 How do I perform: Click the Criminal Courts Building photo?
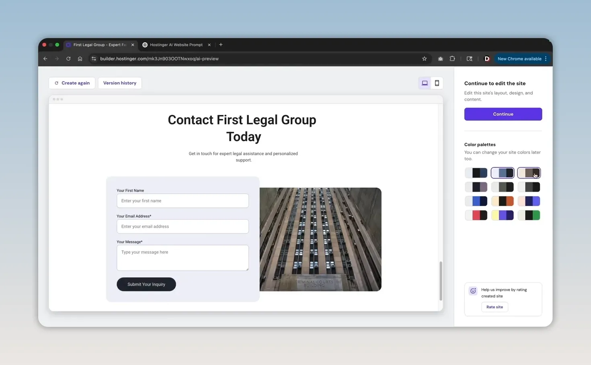pos(320,239)
